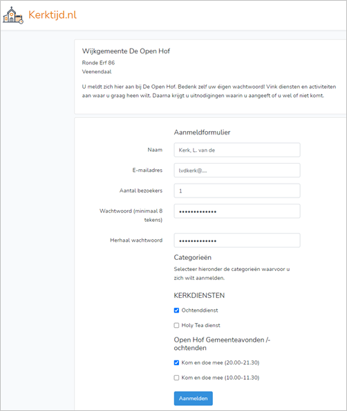The height and width of the screenshot is (411, 347).
Task: Click the Wijkgemeente De Open Hof heading
Action: (126, 51)
